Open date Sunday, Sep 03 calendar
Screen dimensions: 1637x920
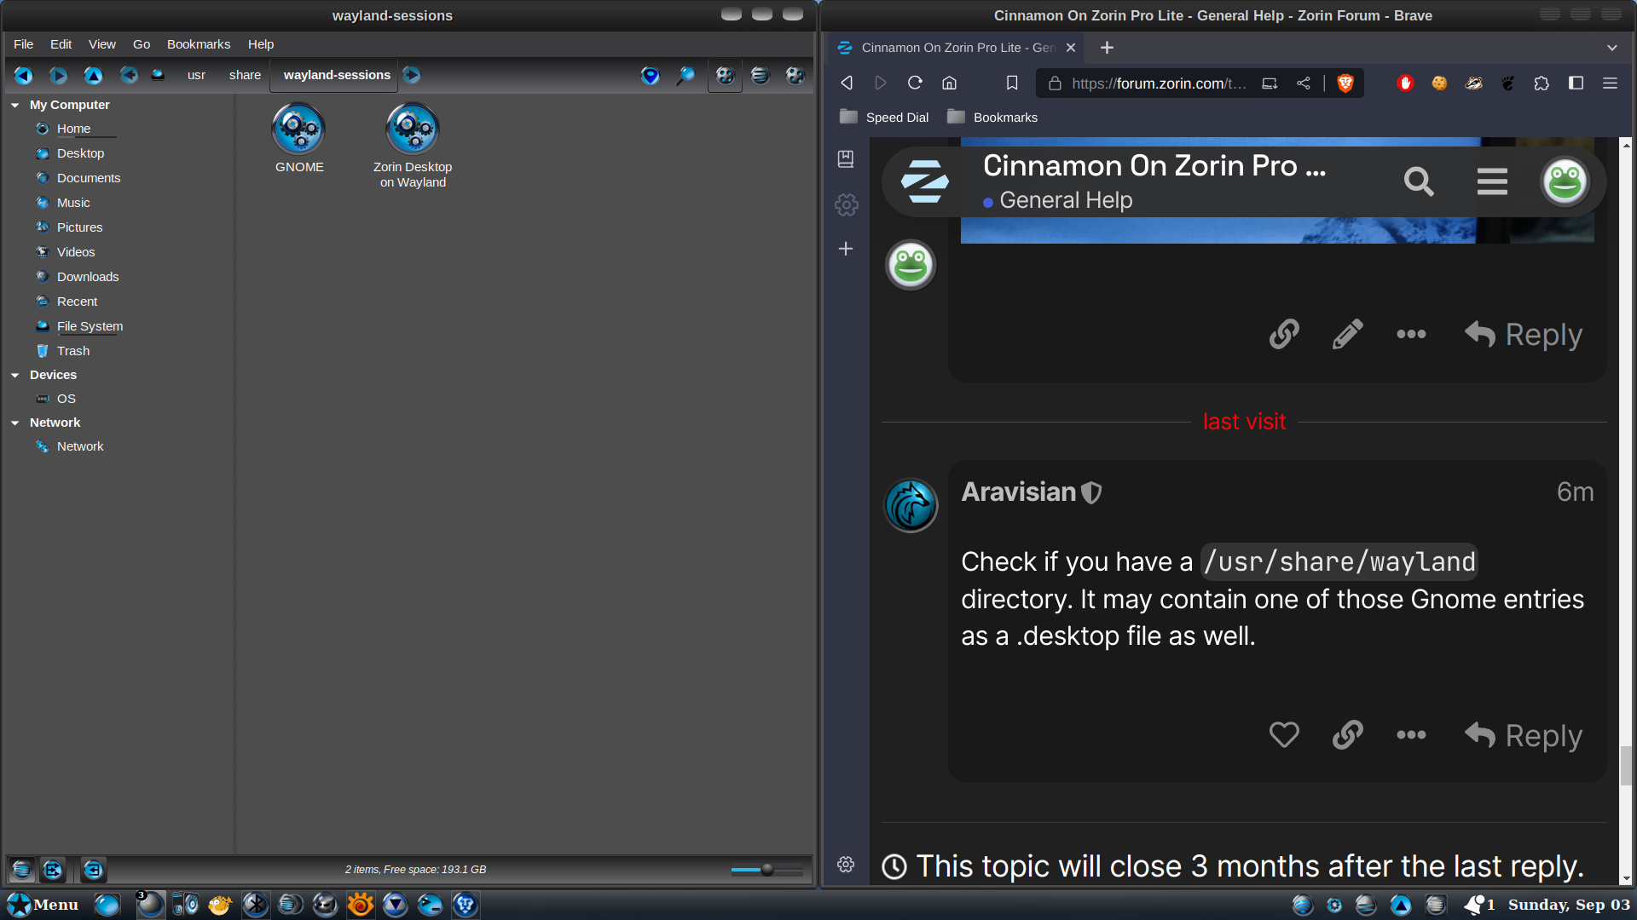pyautogui.click(x=1569, y=905)
